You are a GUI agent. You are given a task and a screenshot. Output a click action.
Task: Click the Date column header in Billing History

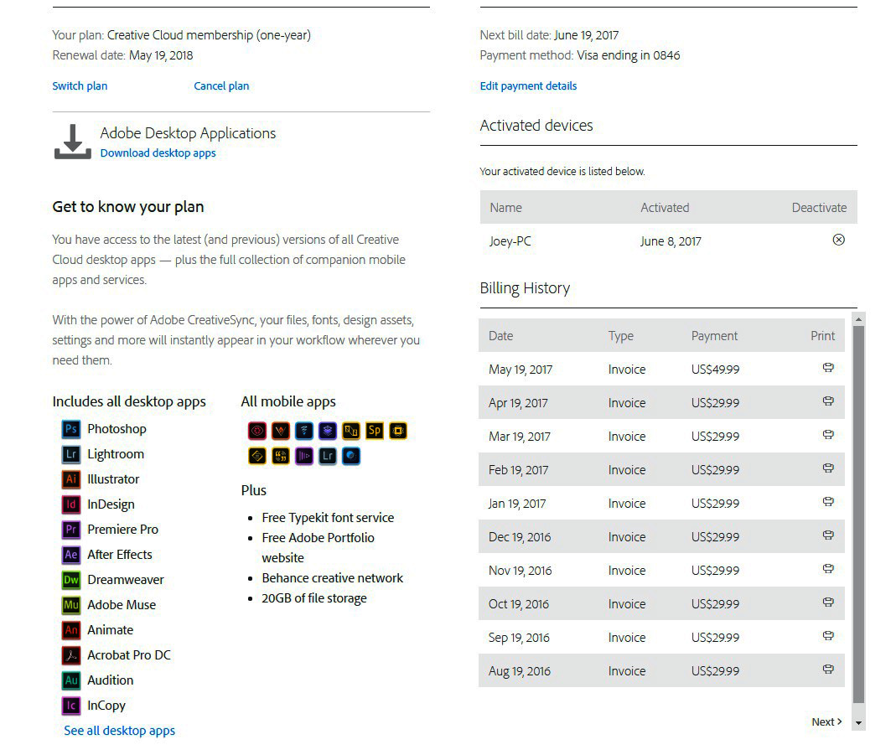[x=501, y=336]
